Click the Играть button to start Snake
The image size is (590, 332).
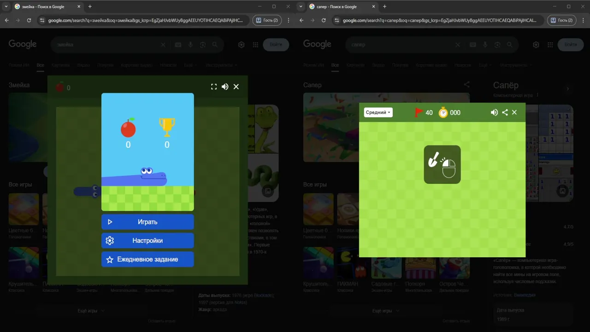(147, 222)
